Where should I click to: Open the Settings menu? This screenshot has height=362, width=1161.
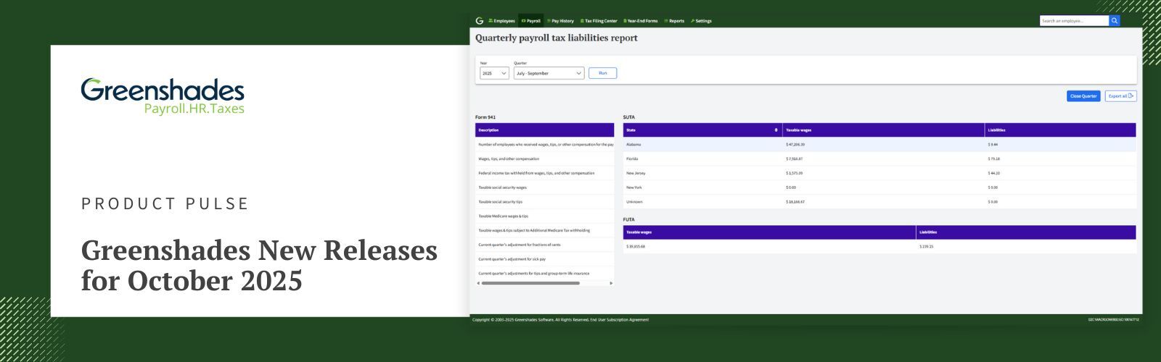[x=701, y=21]
